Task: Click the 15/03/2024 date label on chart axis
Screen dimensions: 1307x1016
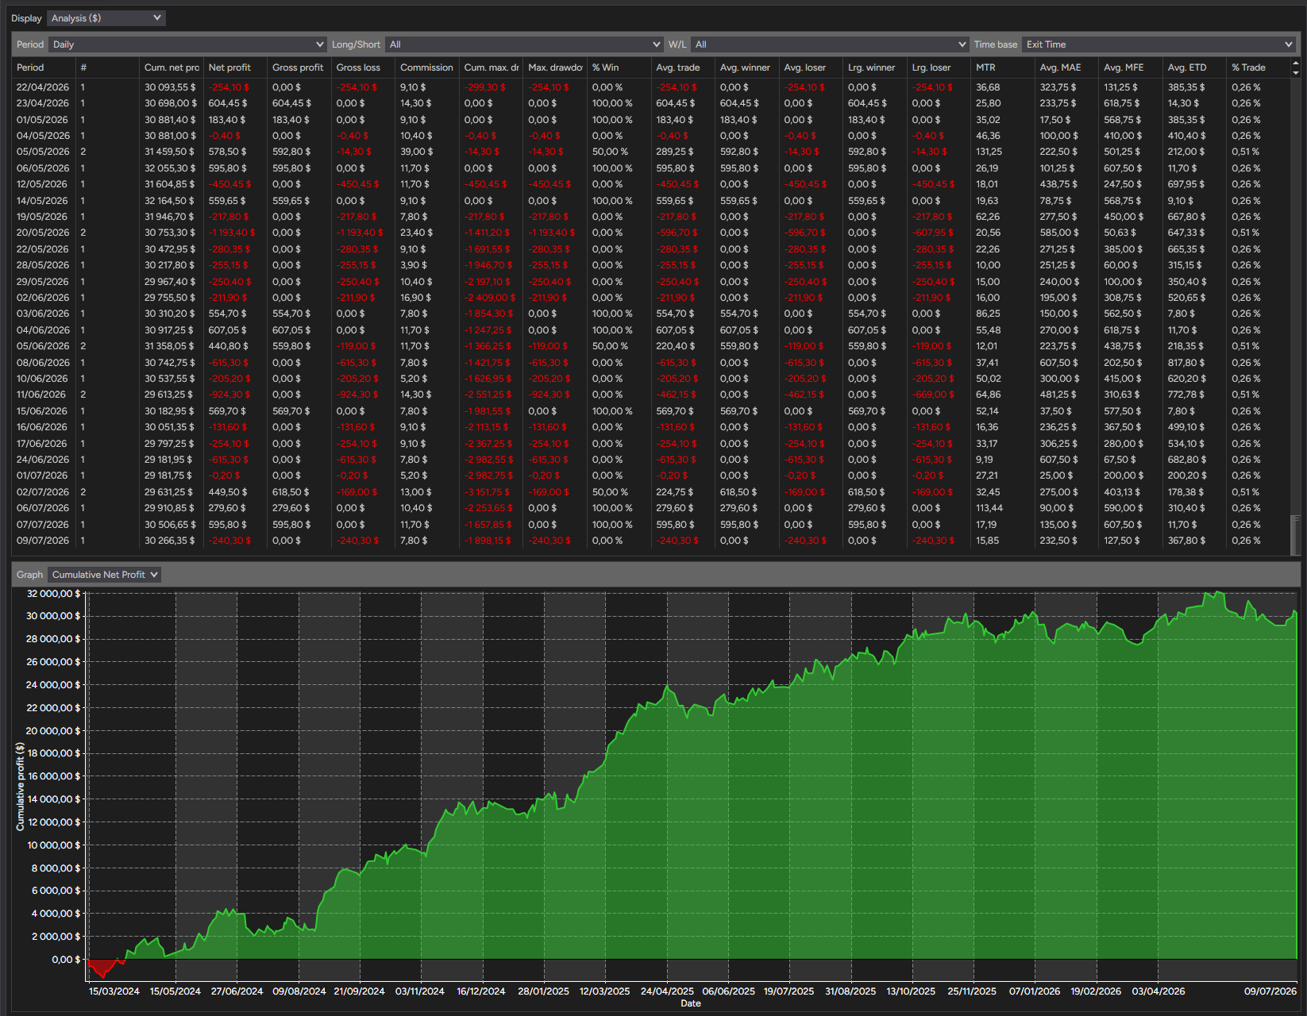Action: [114, 991]
